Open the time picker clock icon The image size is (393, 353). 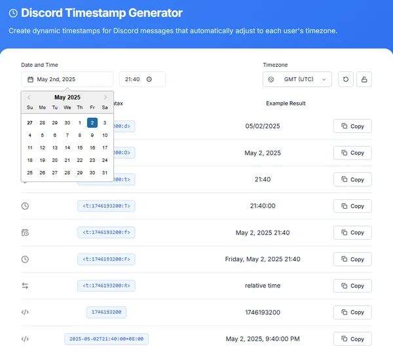pos(149,79)
